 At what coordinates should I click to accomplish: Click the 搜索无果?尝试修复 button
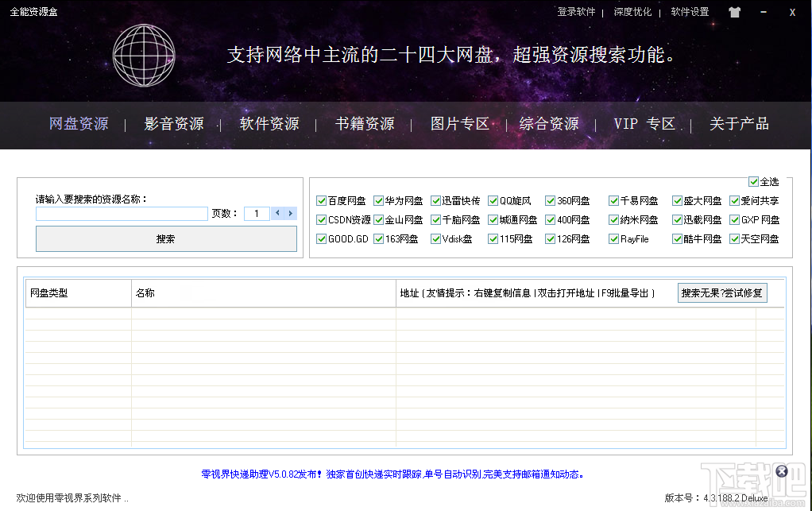pos(722,293)
